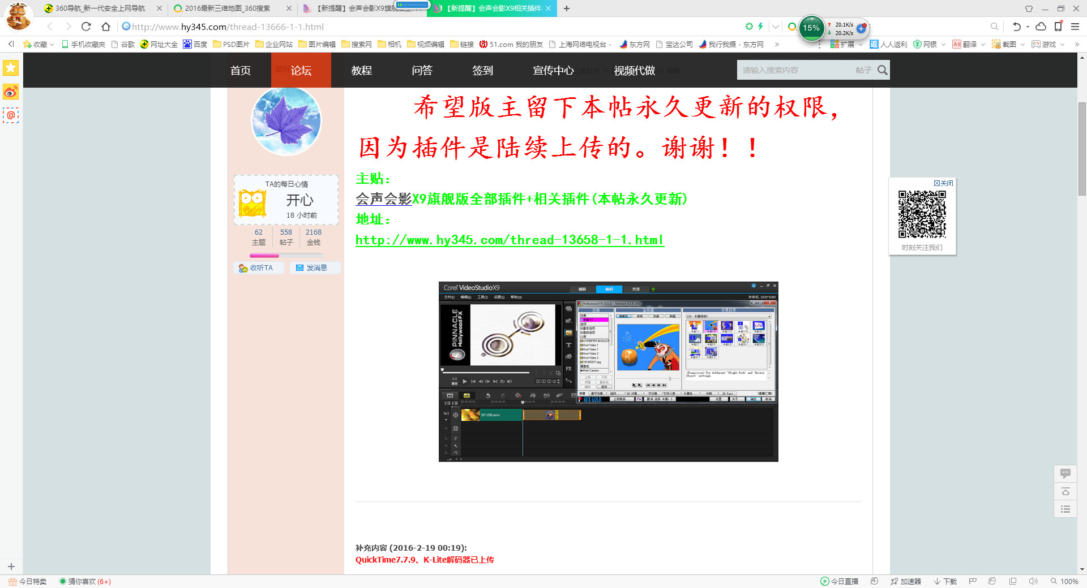The height and width of the screenshot is (588, 1087).
Task: Click the 收听TA follow button
Action: click(258, 268)
